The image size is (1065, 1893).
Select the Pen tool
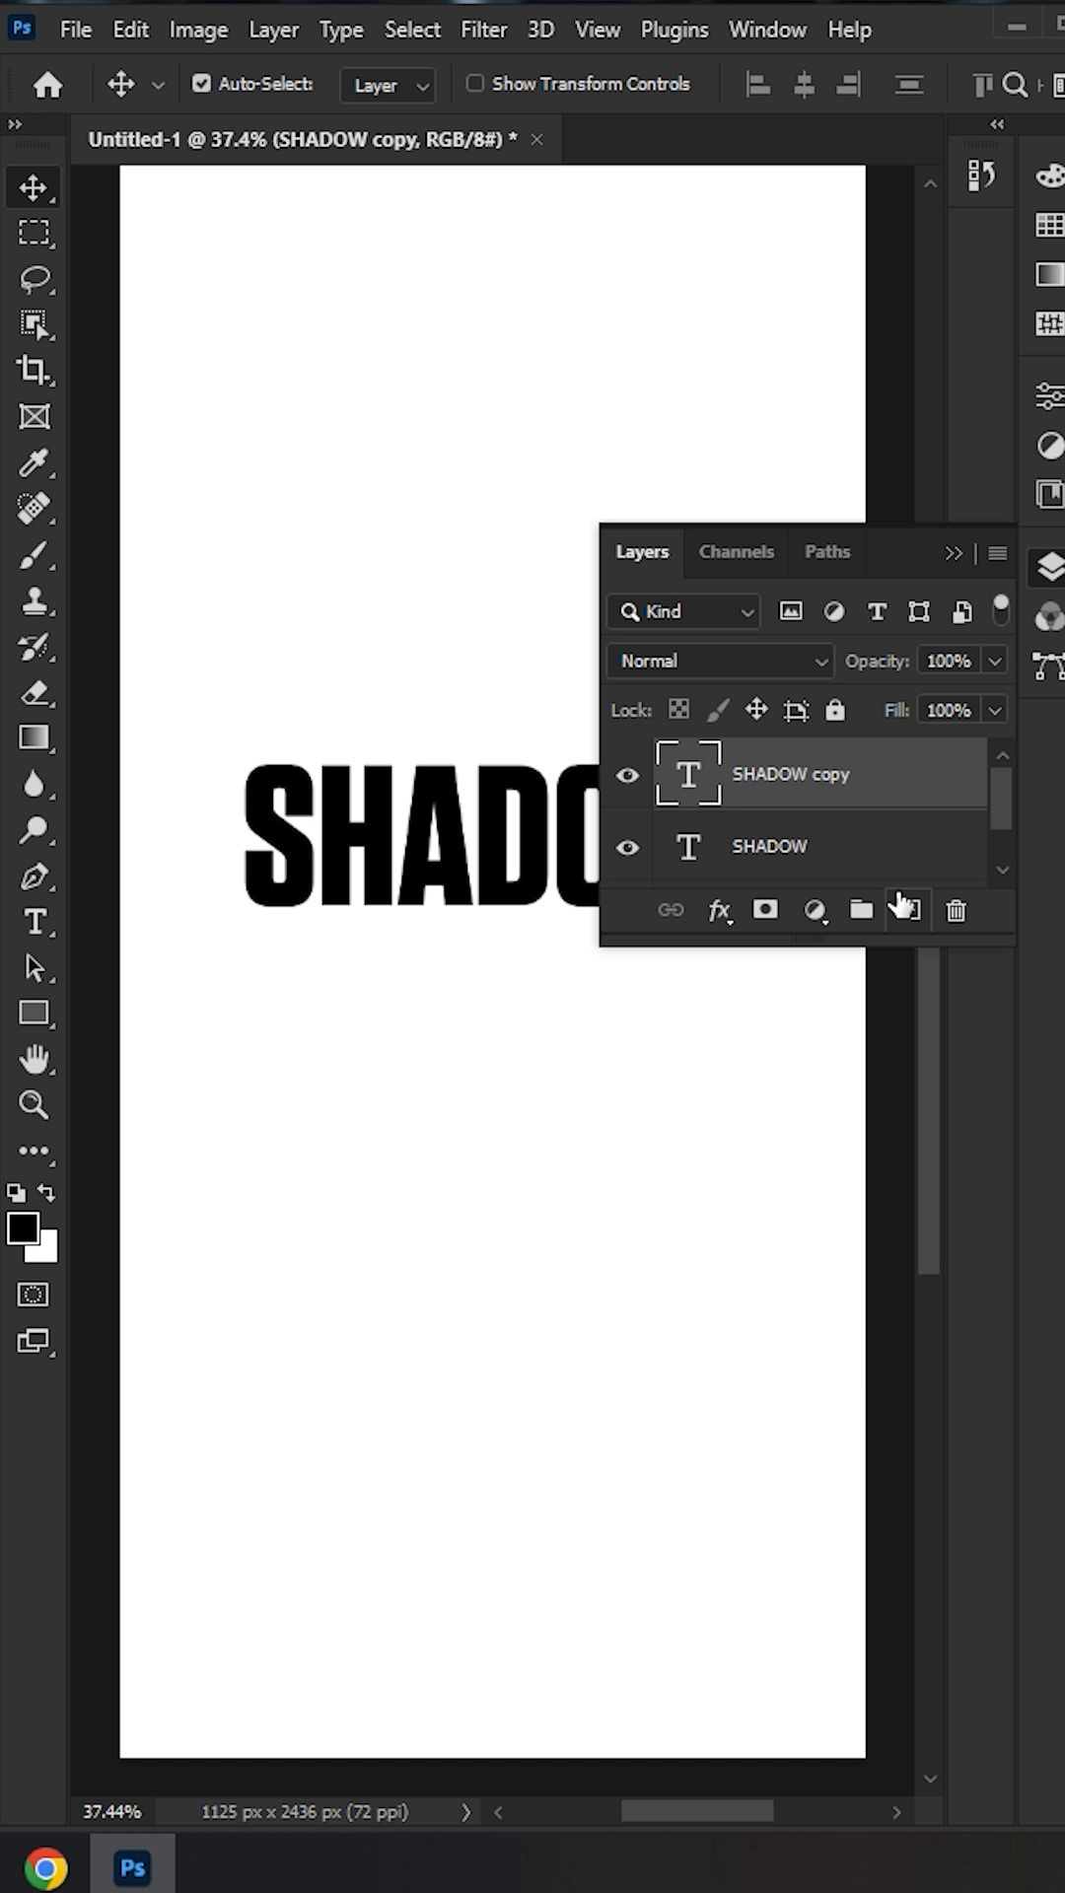[34, 876]
